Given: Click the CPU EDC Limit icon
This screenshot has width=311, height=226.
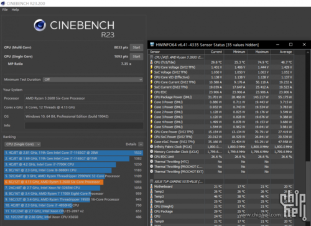Looking at the screenshot, I should click(x=152, y=156).
